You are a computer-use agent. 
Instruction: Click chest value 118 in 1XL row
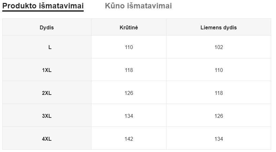[x=129, y=70]
